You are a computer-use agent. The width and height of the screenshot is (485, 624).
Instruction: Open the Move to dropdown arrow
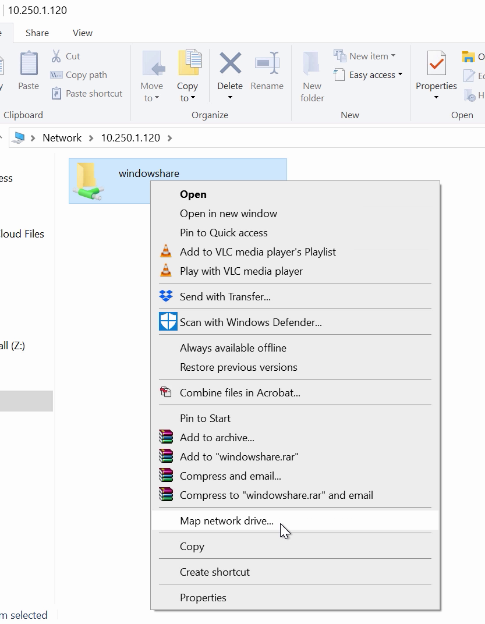pos(157,98)
